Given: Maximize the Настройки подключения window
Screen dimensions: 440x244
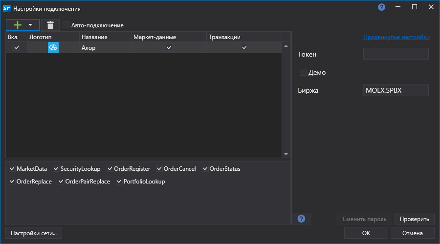Looking at the screenshot, I should pos(415,7).
